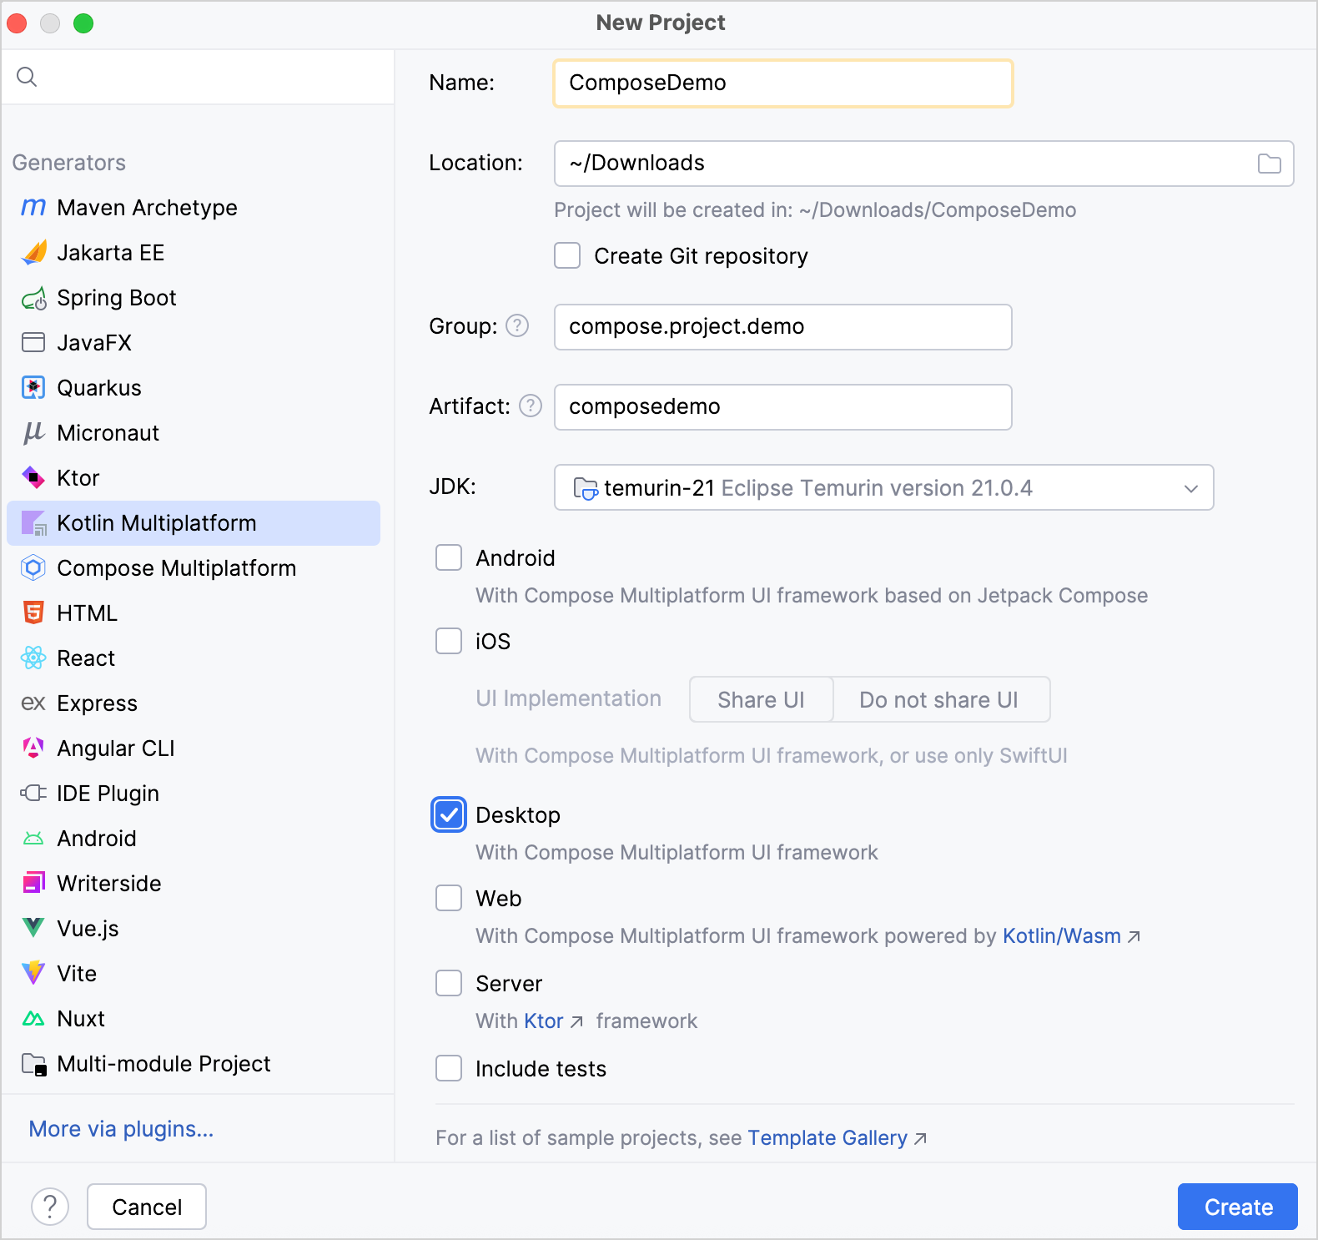The width and height of the screenshot is (1318, 1240).
Task: Click the Nuxt logo icon
Action: coord(33,1018)
